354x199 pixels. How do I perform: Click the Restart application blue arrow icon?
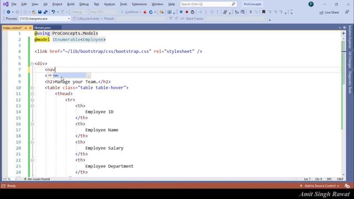(x=151, y=12)
